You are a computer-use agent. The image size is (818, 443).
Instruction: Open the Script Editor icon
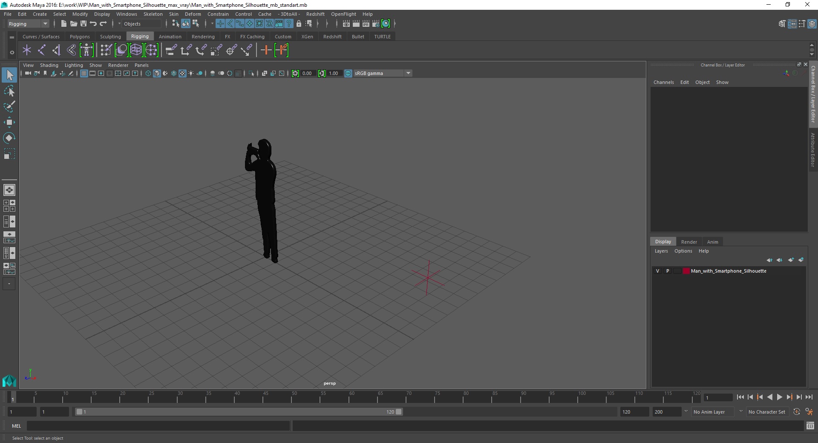pos(810,426)
